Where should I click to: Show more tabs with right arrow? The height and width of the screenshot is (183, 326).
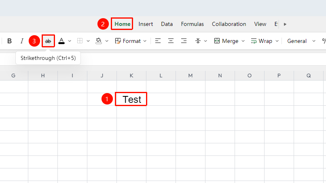coord(285,24)
